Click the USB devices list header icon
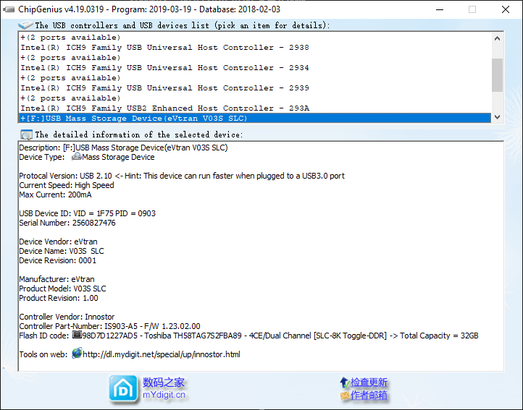The image size is (523, 410). click(25, 25)
